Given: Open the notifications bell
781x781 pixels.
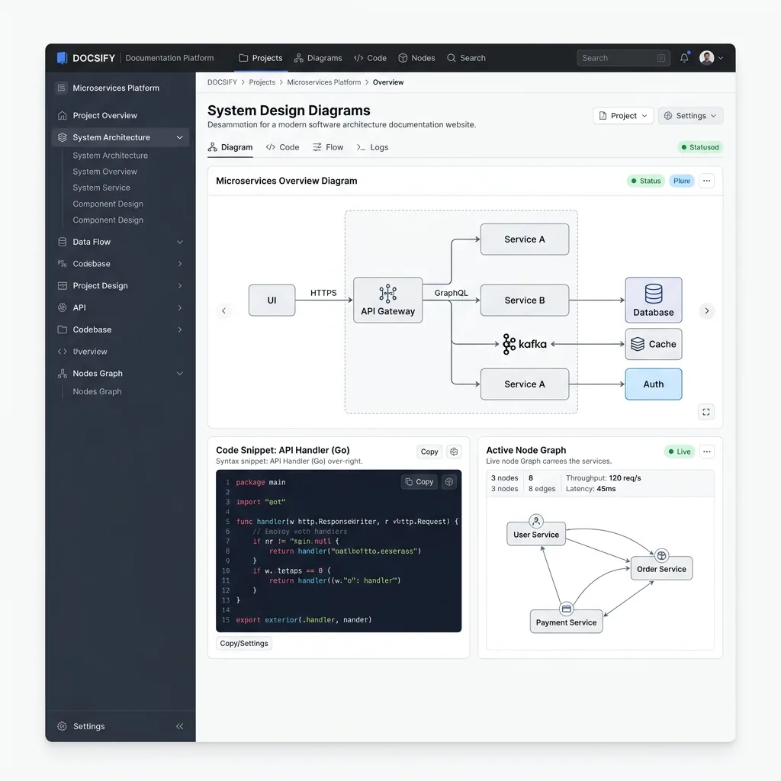Looking at the screenshot, I should 684,58.
